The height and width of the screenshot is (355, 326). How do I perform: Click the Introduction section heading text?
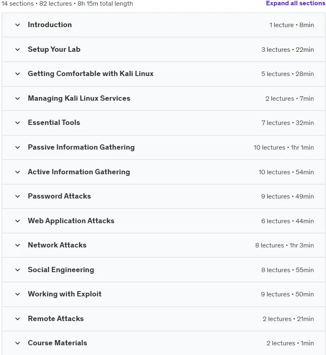click(50, 25)
